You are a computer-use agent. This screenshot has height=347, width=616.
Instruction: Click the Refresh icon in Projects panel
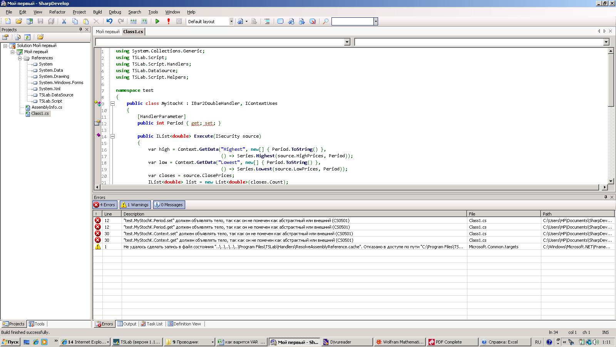coord(27,37)
